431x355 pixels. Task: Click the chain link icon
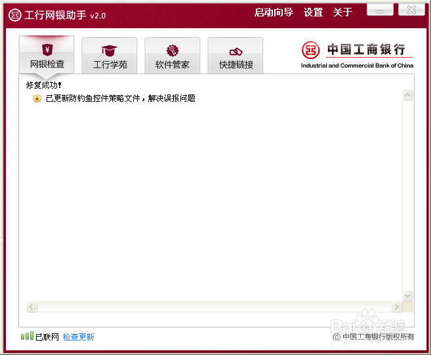[236, 51]
